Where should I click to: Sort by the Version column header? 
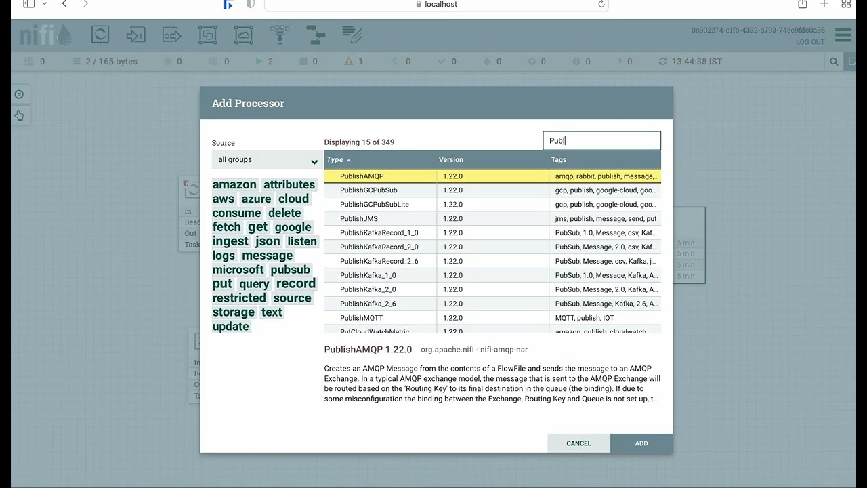493,160
